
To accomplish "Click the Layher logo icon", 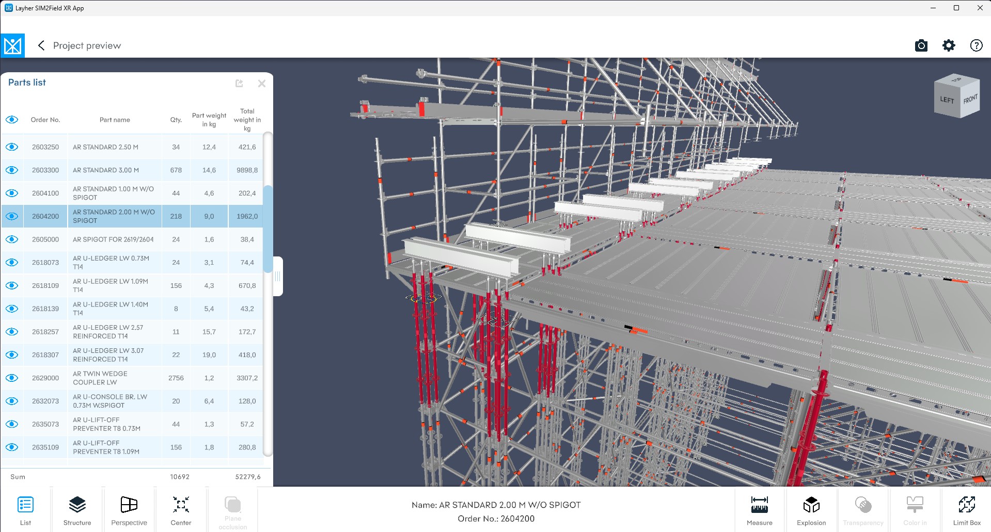I will pos(12,45).
